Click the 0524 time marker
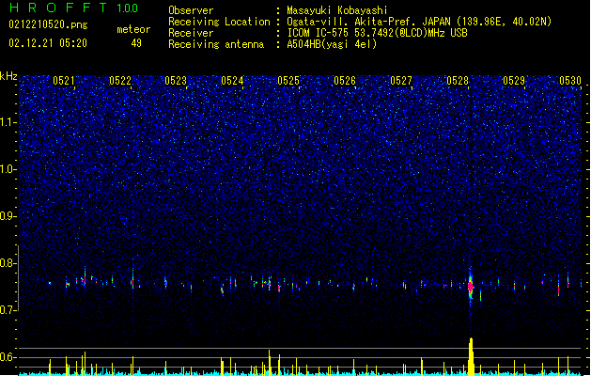This screenshot has height=376, width=591. tap(233, 81)
